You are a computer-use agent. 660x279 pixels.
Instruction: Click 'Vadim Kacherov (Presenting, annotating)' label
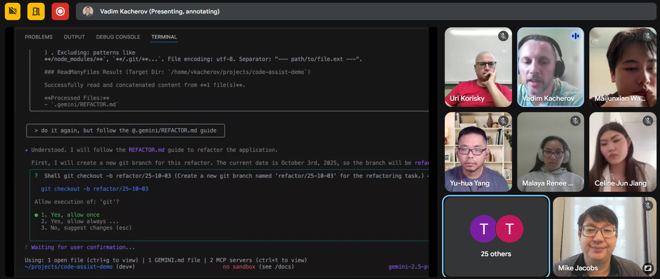click(160, 11)
